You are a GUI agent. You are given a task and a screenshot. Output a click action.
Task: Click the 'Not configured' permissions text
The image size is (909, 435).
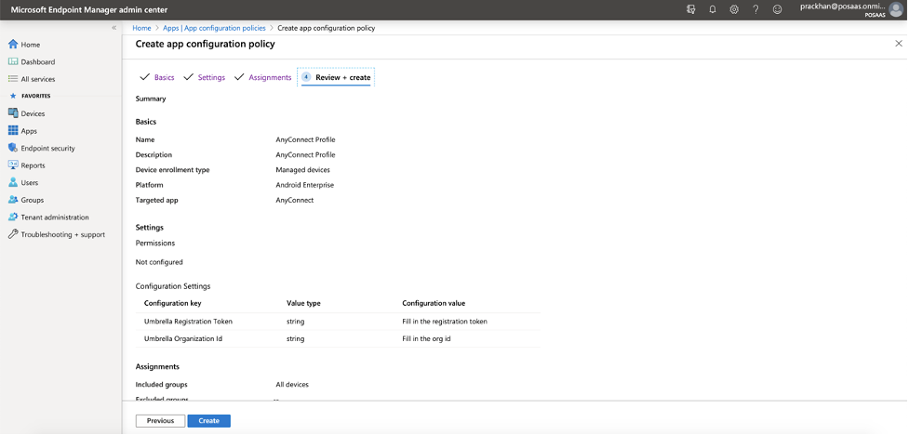(159, 262)
